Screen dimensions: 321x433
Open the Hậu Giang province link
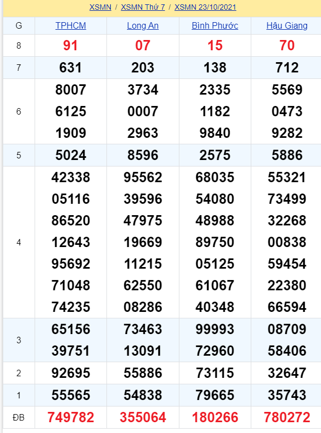287,25
